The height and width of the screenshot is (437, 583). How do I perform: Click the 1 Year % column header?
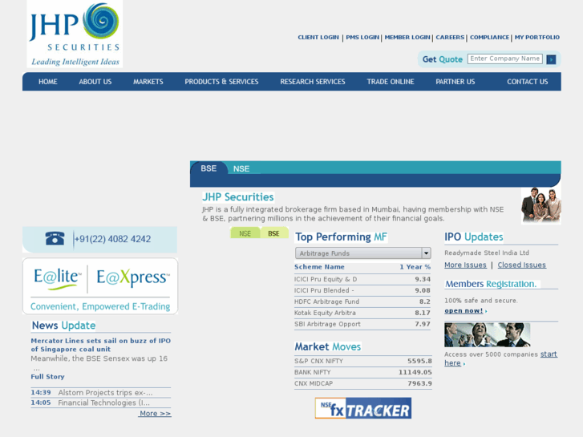click(x=415, y=267)
